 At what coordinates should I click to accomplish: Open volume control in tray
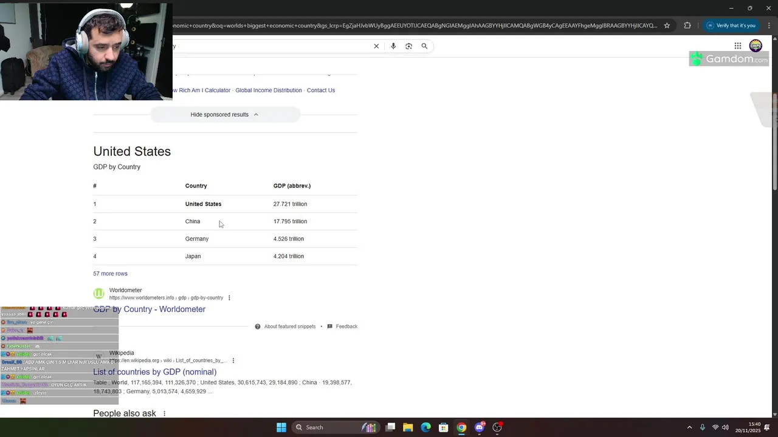pyautogui.click(x=725, y=427)
